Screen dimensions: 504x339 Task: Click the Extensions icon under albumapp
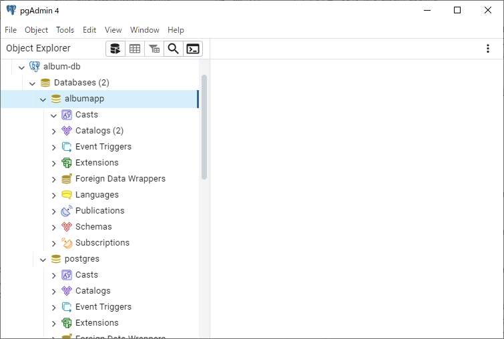67,163
